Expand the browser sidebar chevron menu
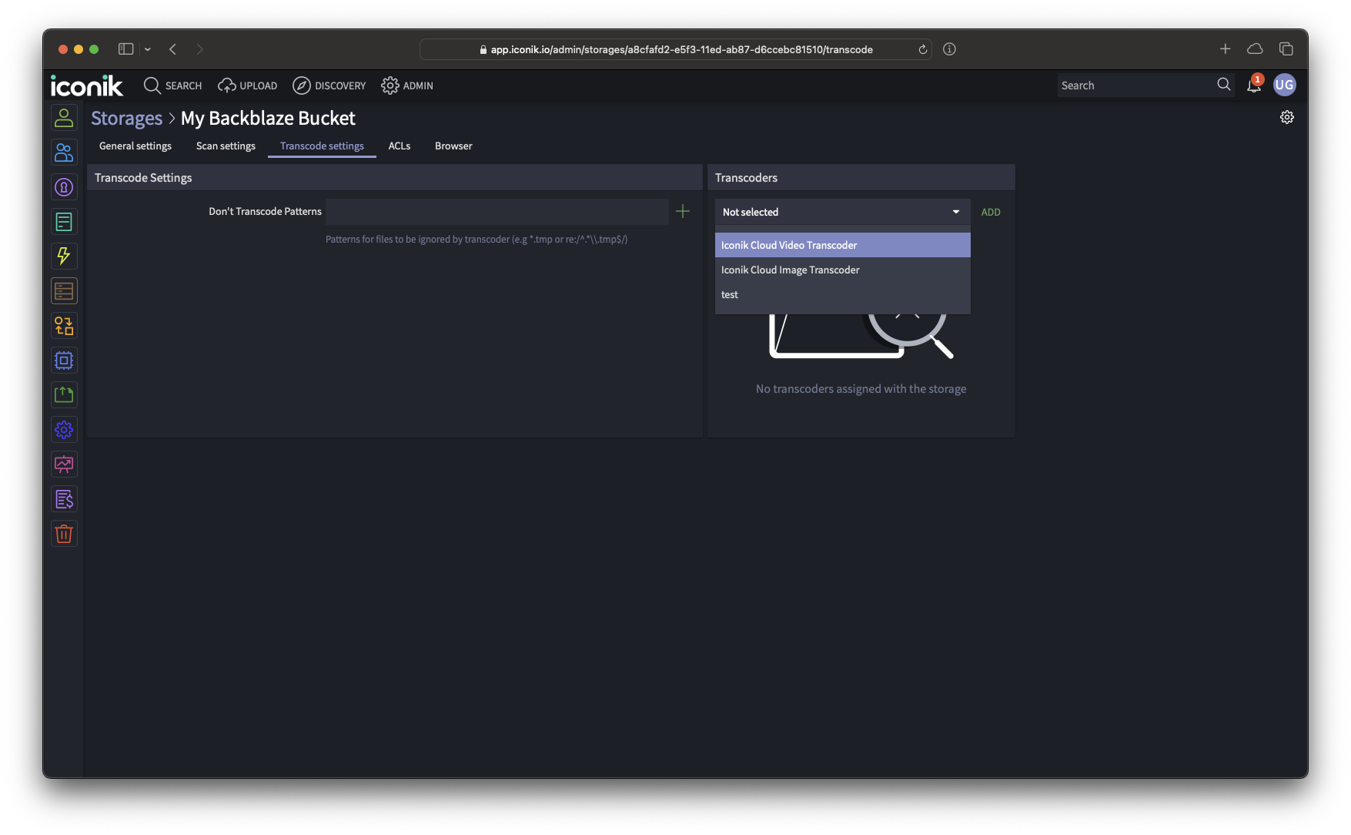1351x835 pixels. (148, 49)
